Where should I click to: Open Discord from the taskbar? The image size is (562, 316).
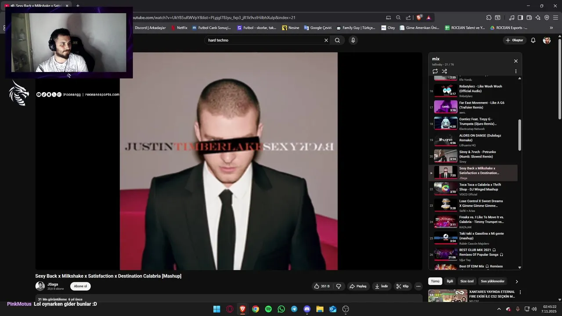[307, 309]
